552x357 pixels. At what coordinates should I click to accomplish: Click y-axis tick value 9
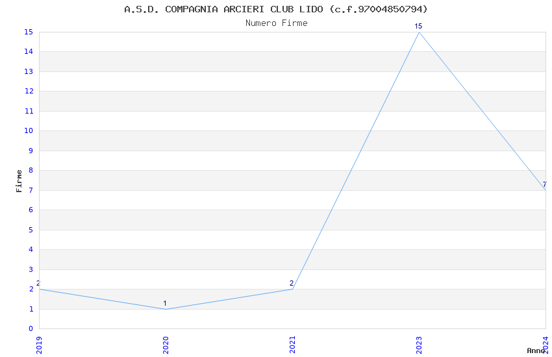[31, 151]
